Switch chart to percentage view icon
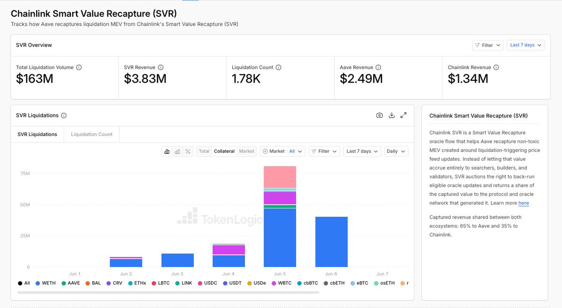The width and height of the screenshot is (562, 308). click(x=188, y=151)
